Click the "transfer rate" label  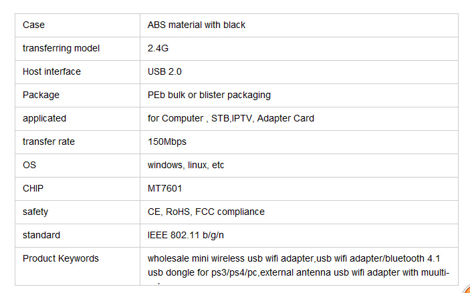49,141
